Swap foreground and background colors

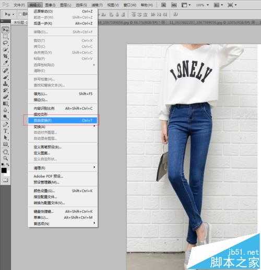coord(8,165)
